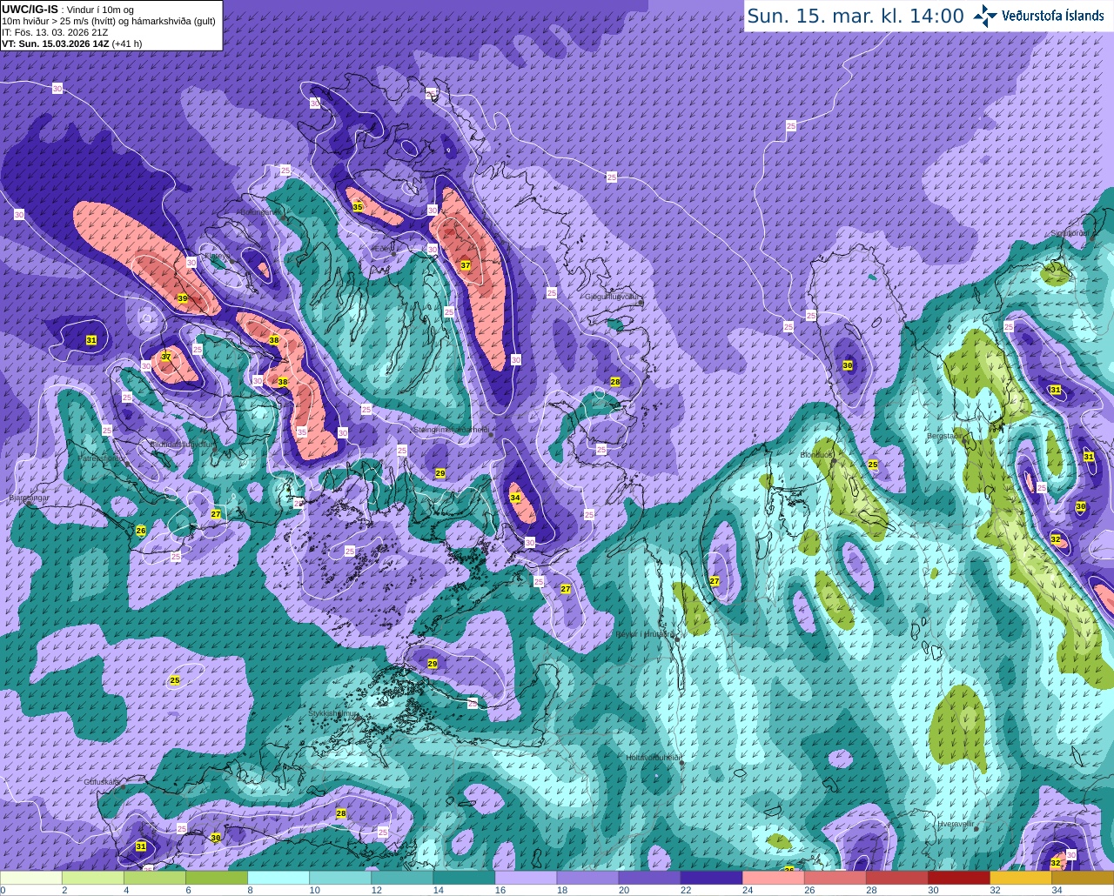The height and width of the screenshot is (896, 1114).
Task: Click the yellow 27 gust marker near Patreksfjörður
Action: [x=216, y=514]
